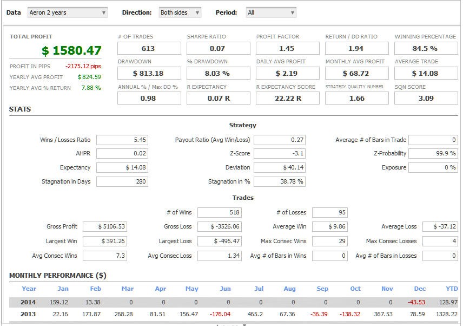The height and width of the screenshot is (326, 463).
Task: Click the Jun column header
Action: tap(225, 289)
